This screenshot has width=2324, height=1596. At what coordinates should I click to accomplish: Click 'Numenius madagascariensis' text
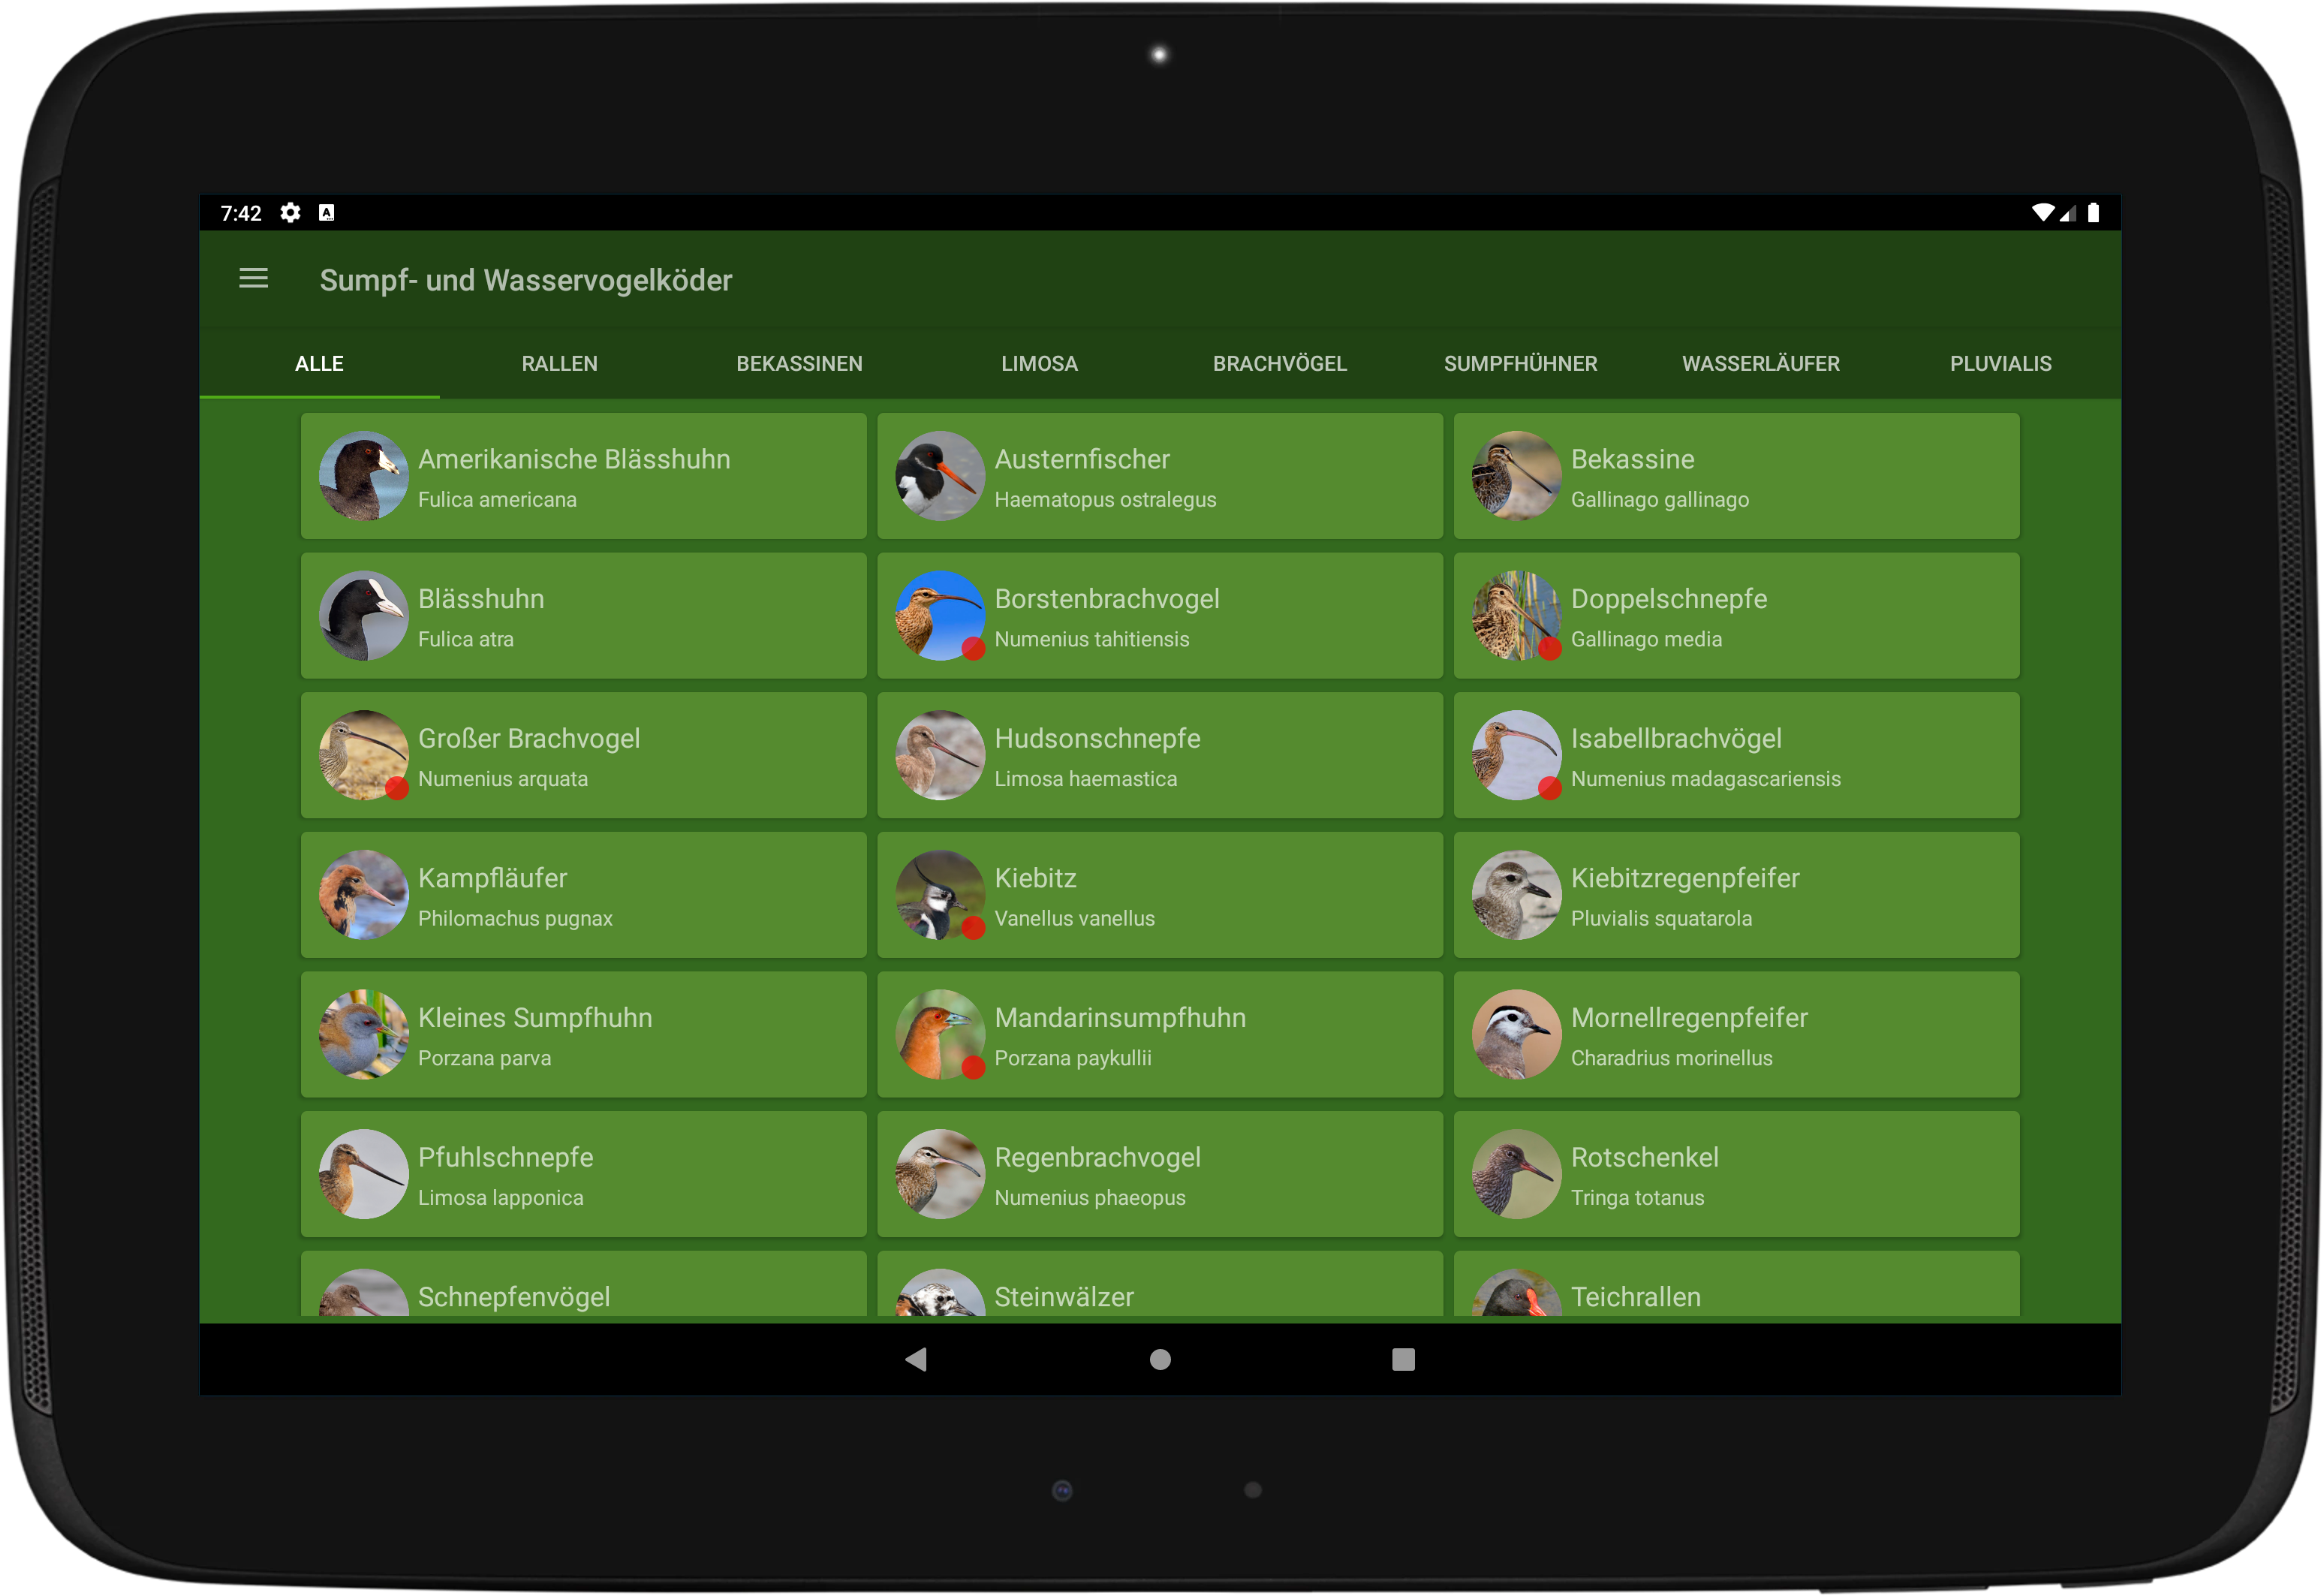click(x=1706, y=779)
